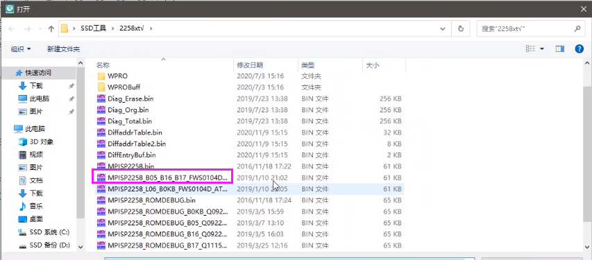
Task: Click the sidebar scroll-up arrow
Action: pyautogui.click(x=80, y=63)
